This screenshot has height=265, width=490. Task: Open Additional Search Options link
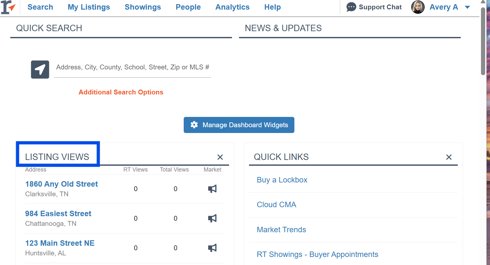[121, 92]
